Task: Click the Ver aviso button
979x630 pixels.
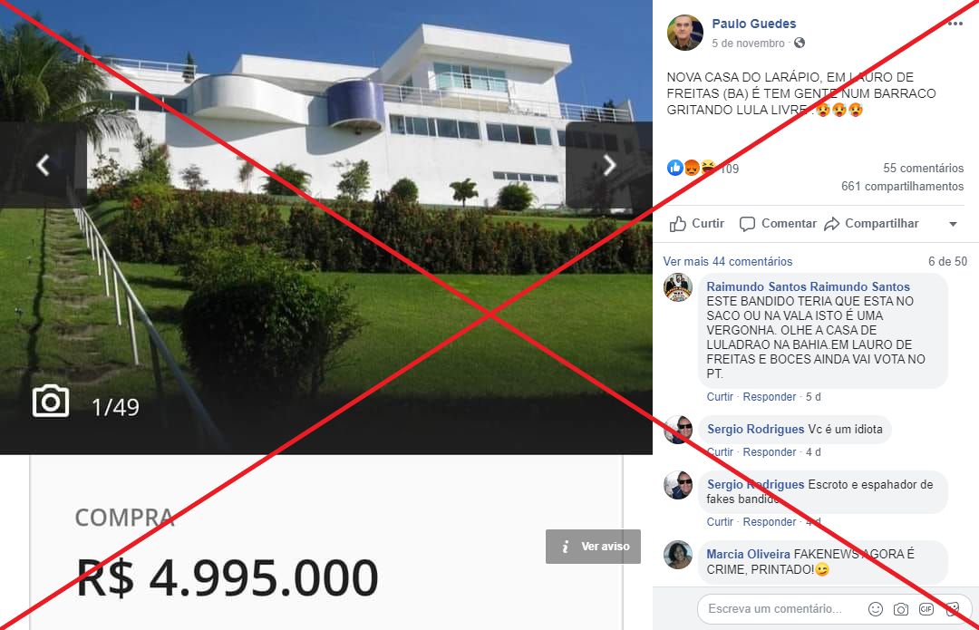Action: (x=593, y=547)
